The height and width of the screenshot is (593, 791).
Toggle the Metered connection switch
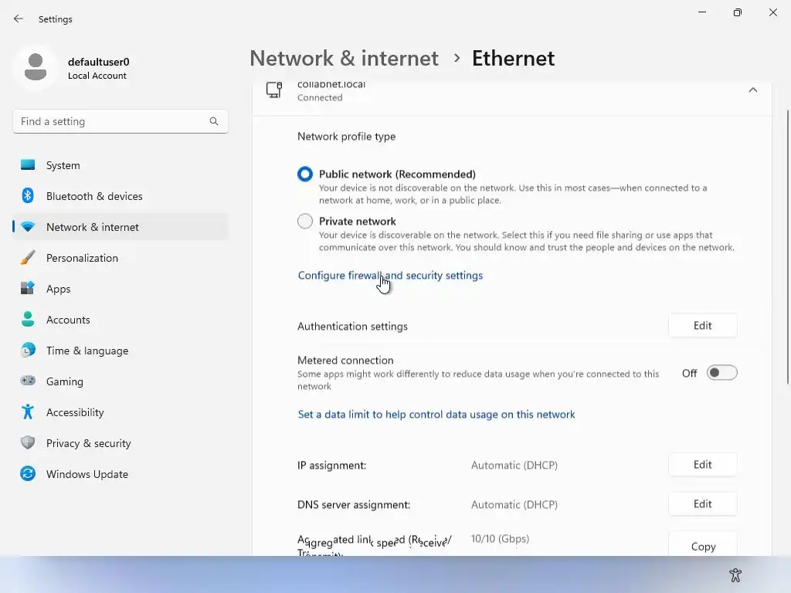pyautogui.click(x=721, y=373)
